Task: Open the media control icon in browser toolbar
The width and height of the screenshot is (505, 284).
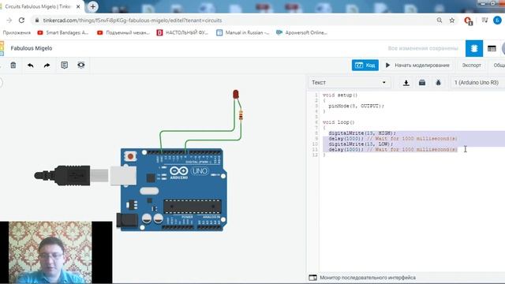Action: click(484, 21)
